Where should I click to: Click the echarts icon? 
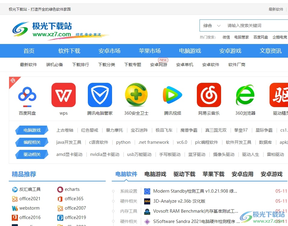(60, 189)
